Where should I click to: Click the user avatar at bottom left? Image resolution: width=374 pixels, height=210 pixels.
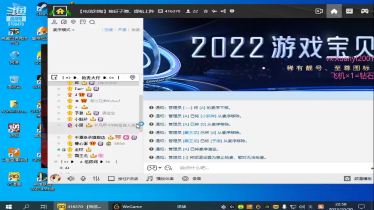coord(55,178)
